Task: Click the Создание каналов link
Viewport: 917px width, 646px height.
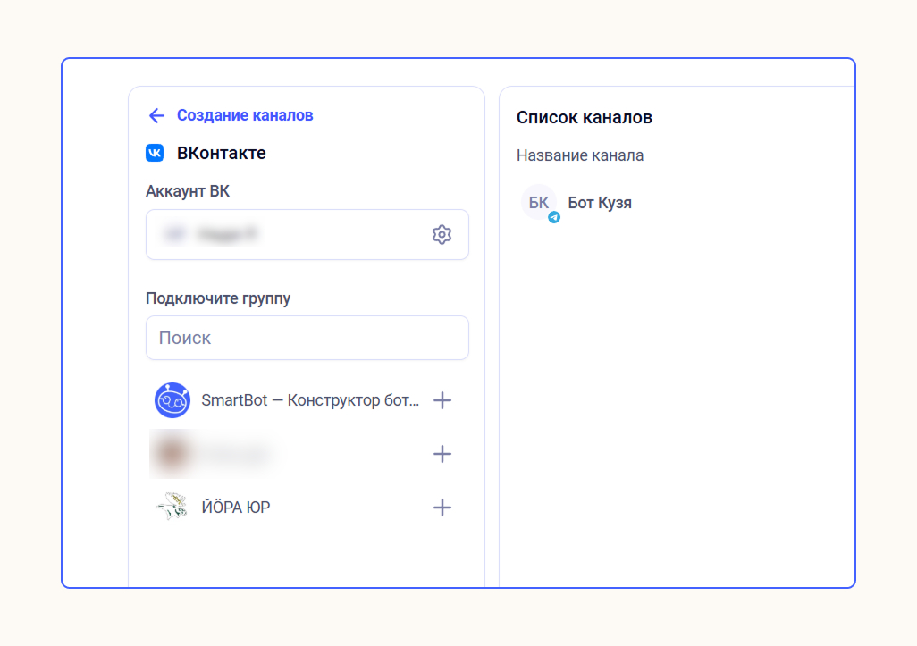Action: point(245,116)
